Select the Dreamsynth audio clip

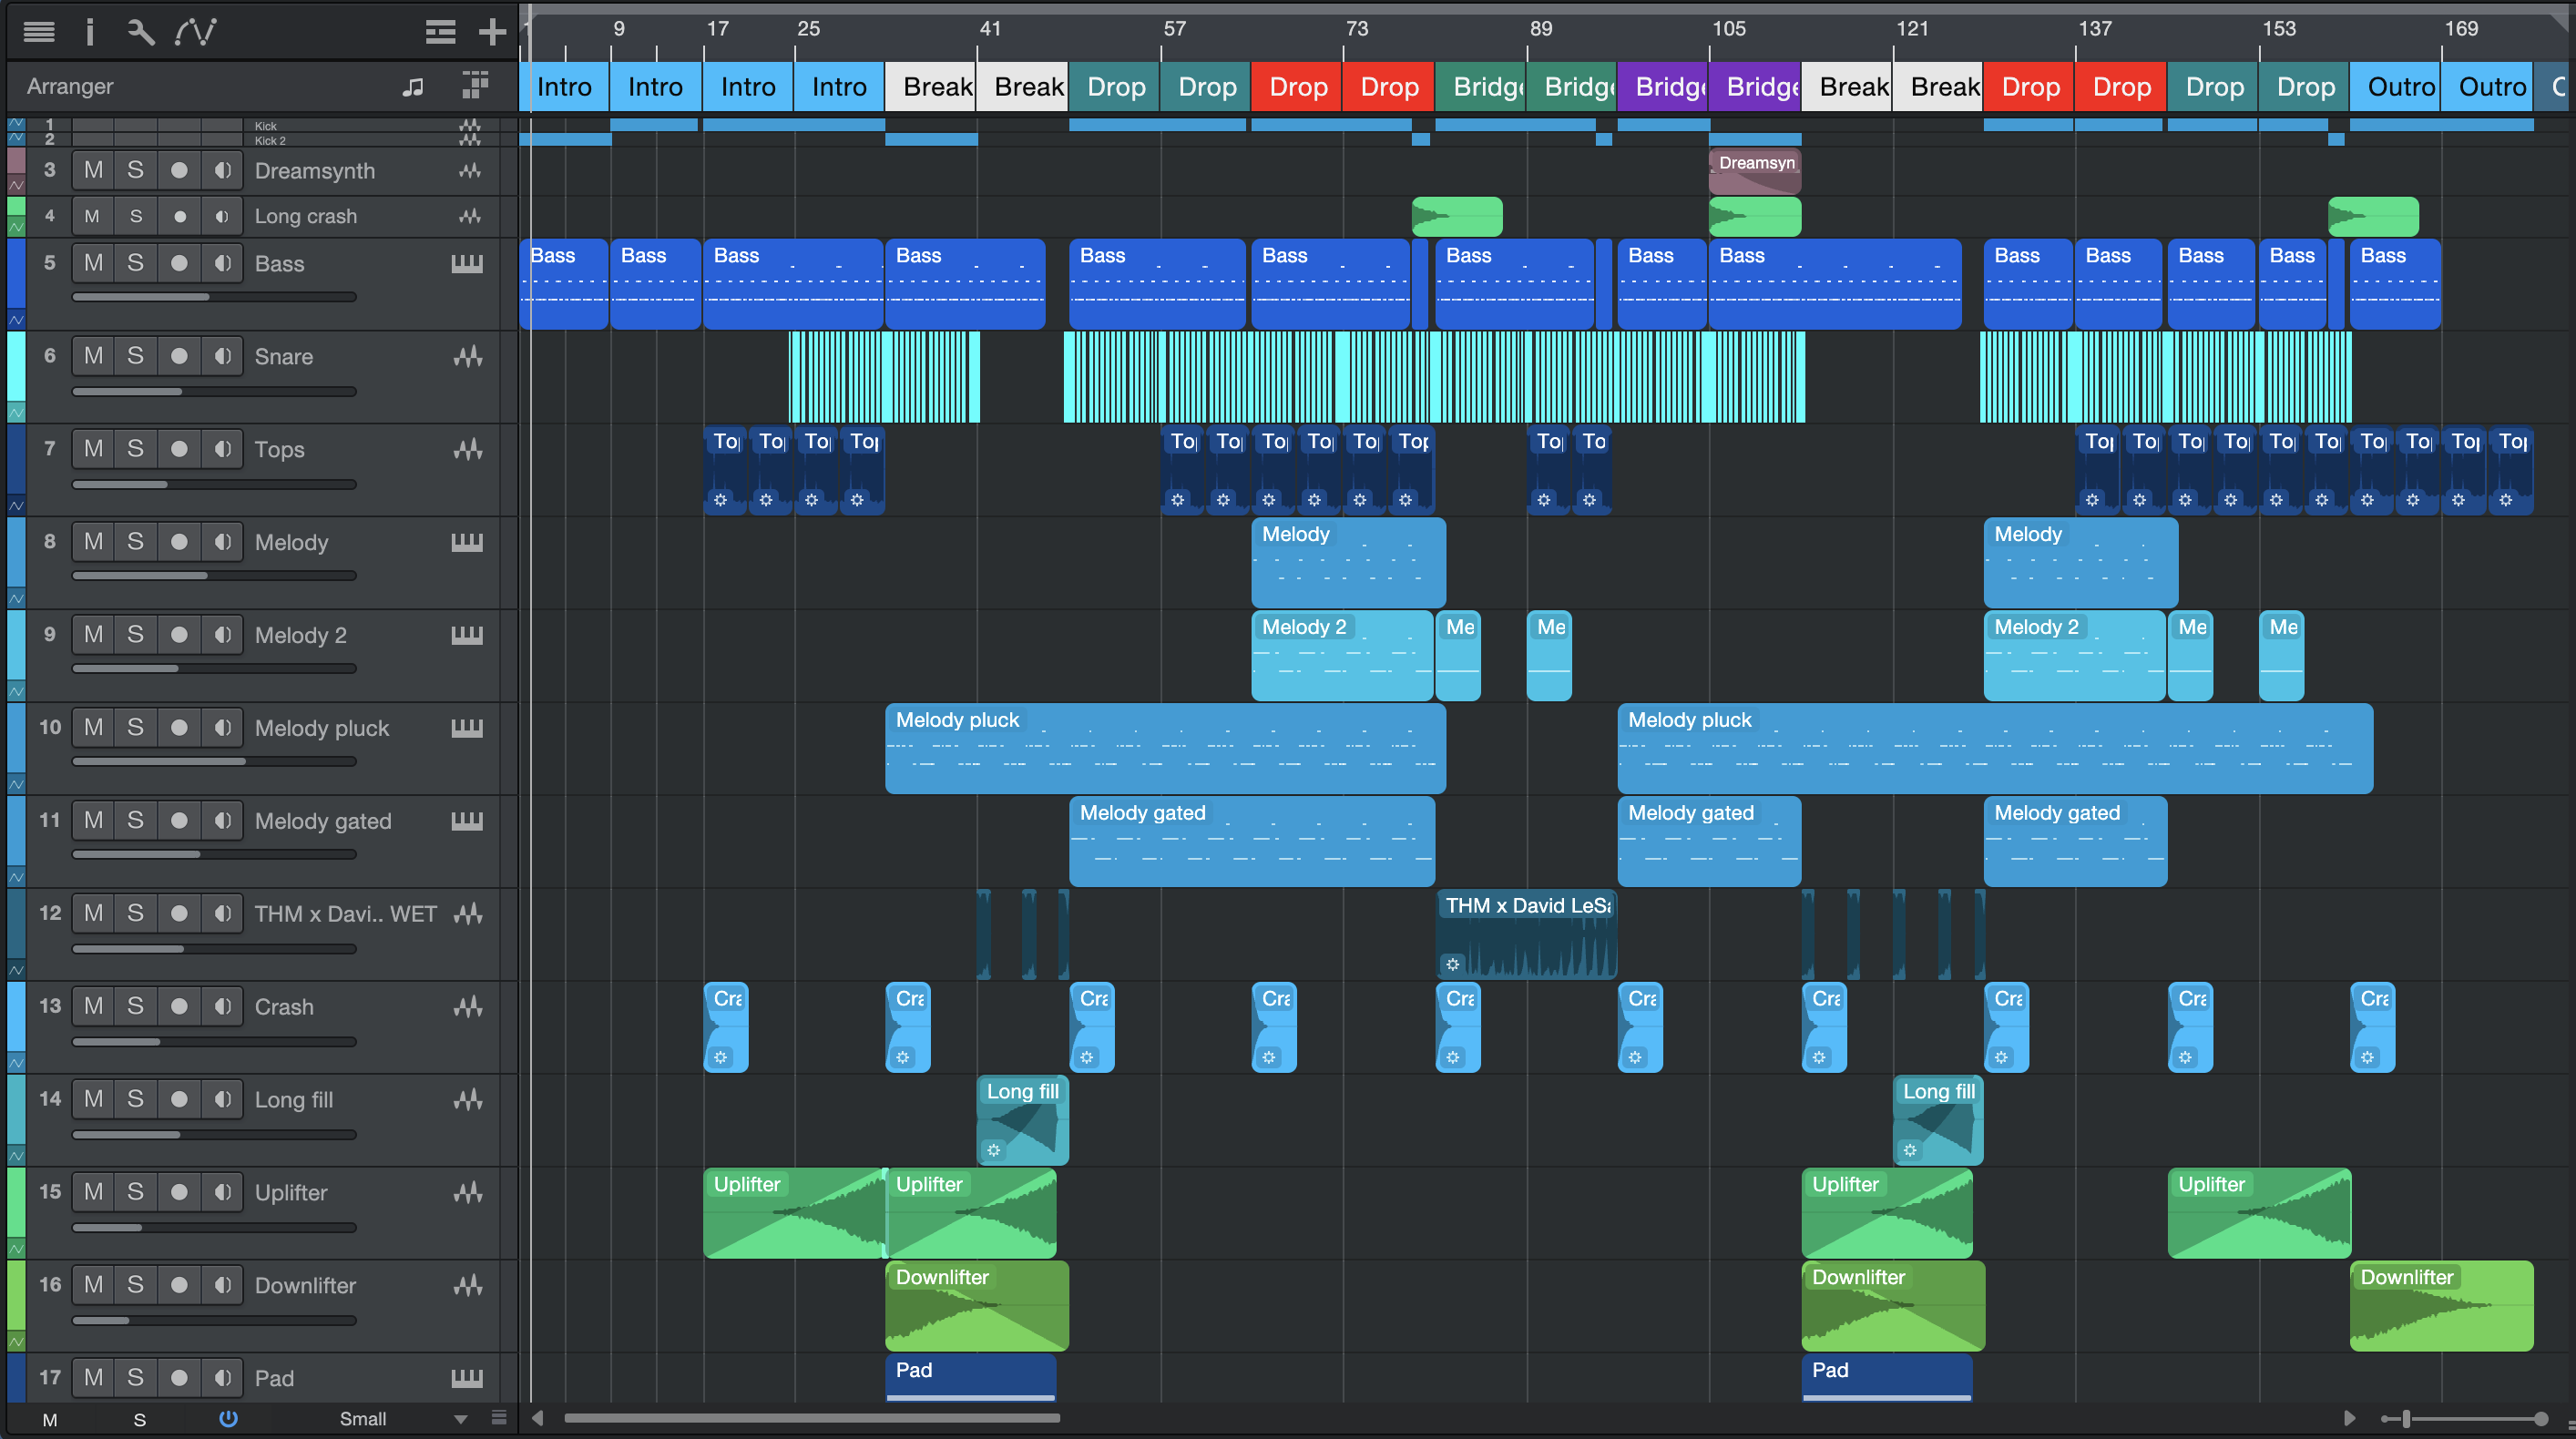1755,171
